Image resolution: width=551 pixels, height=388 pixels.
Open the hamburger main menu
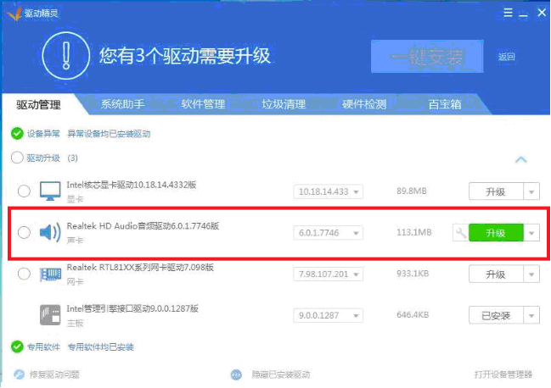tap(508, 13)
